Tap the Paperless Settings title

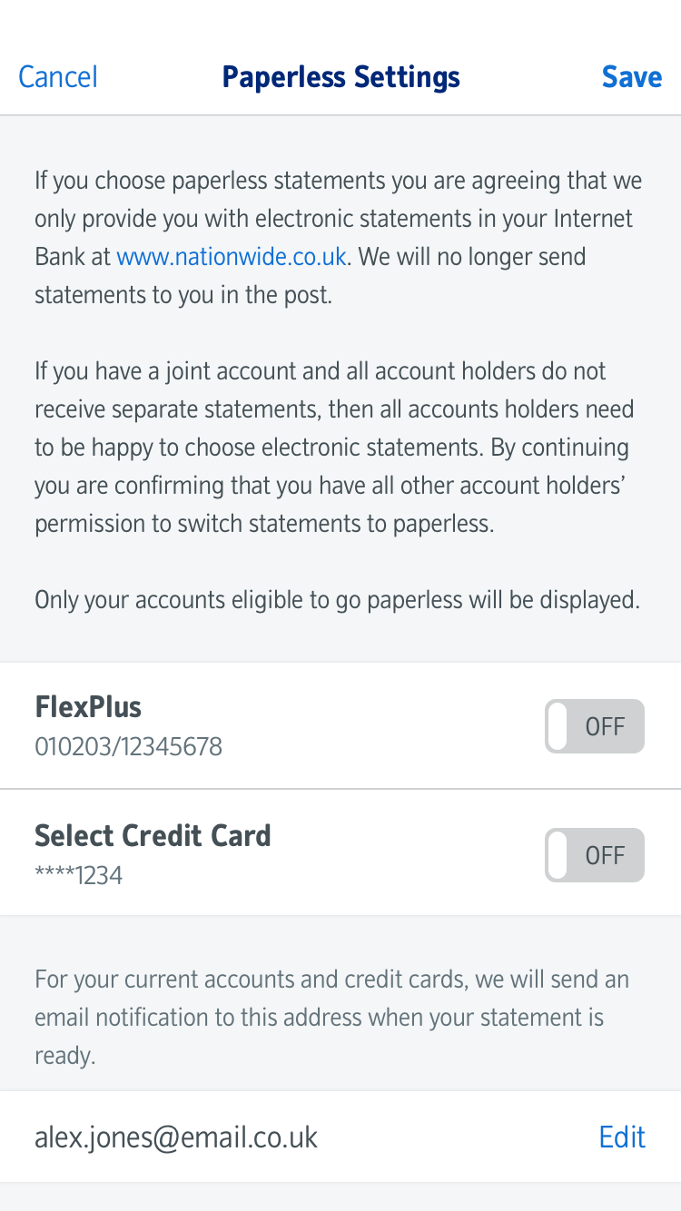[x=340, y=77]
